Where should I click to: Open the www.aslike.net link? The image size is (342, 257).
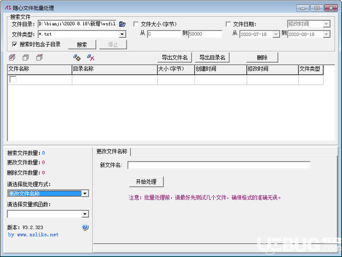[38, 235]
